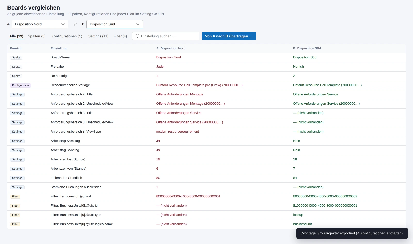413x244 pixels.
Task: Click Von A nach B übertragen button
Action: pos(229,36)
